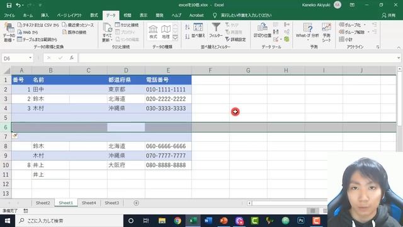The image size is (403, 227).
Task: Click the sort descending Z-A icon
Action: pyautogui.click(x=188, y=37)
